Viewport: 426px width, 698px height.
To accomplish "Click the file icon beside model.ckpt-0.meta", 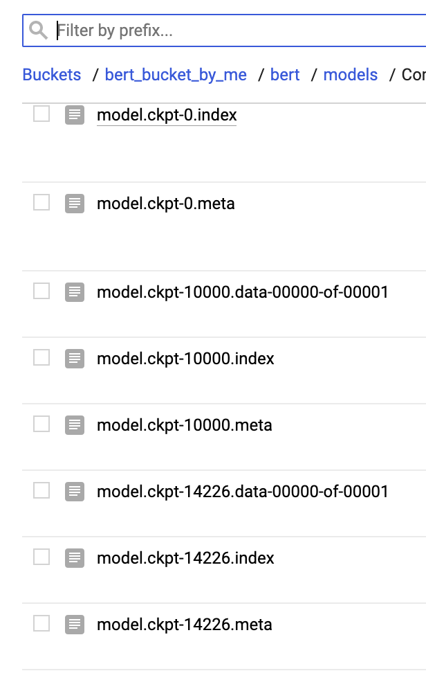I will pos(75,204).
